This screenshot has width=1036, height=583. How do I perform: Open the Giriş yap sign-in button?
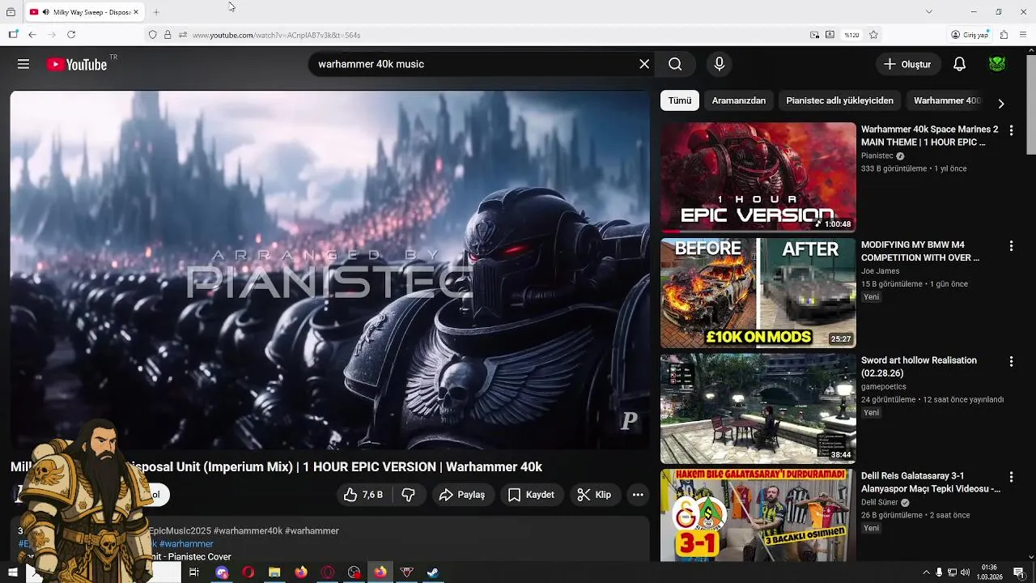click(x=970, y=35)
